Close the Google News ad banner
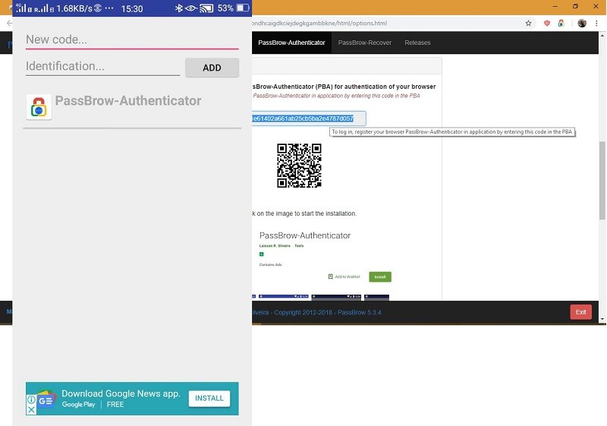Viewport: 607px width, 426px height. tap(31, 410)
